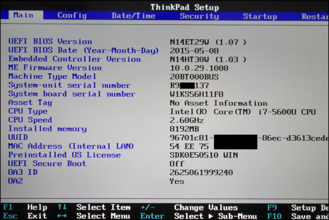The image size is (329, 220).
Task: Click the Asset Tag label
Action: tap(30, 103)
